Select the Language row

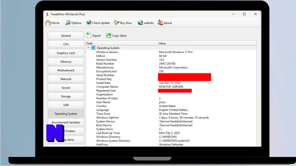coord(171,110)
